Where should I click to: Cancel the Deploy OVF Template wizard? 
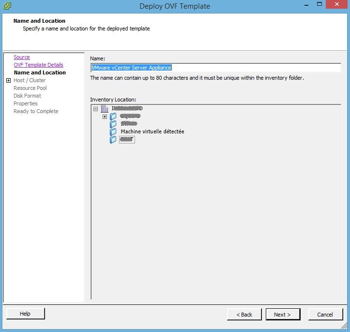(x=325, y=315)
